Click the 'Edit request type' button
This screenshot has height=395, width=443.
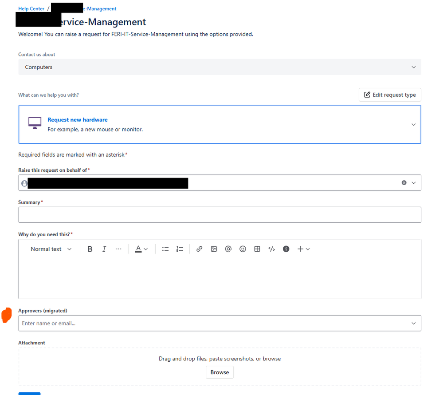click(x=389, y=95)
